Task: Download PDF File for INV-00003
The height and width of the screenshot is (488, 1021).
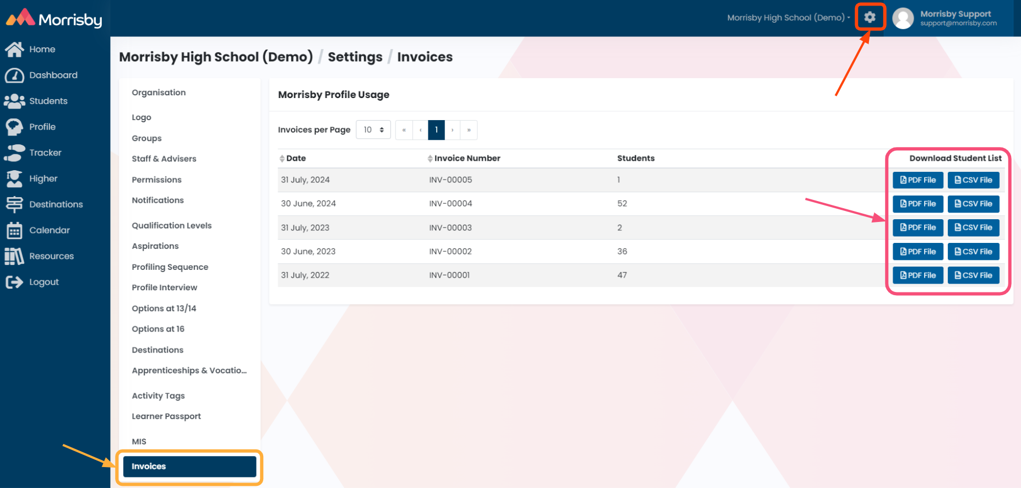Action: point(918,227)
